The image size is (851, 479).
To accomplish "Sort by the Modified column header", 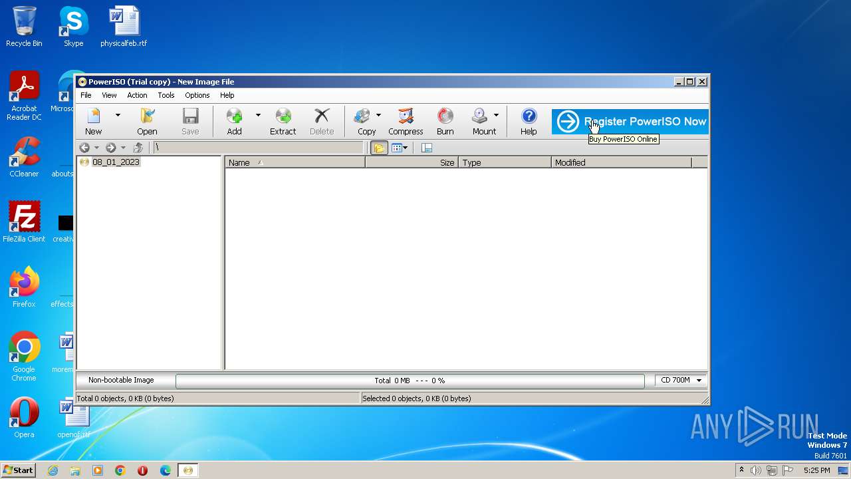I will pyautogui.click(x=622, y=162).
